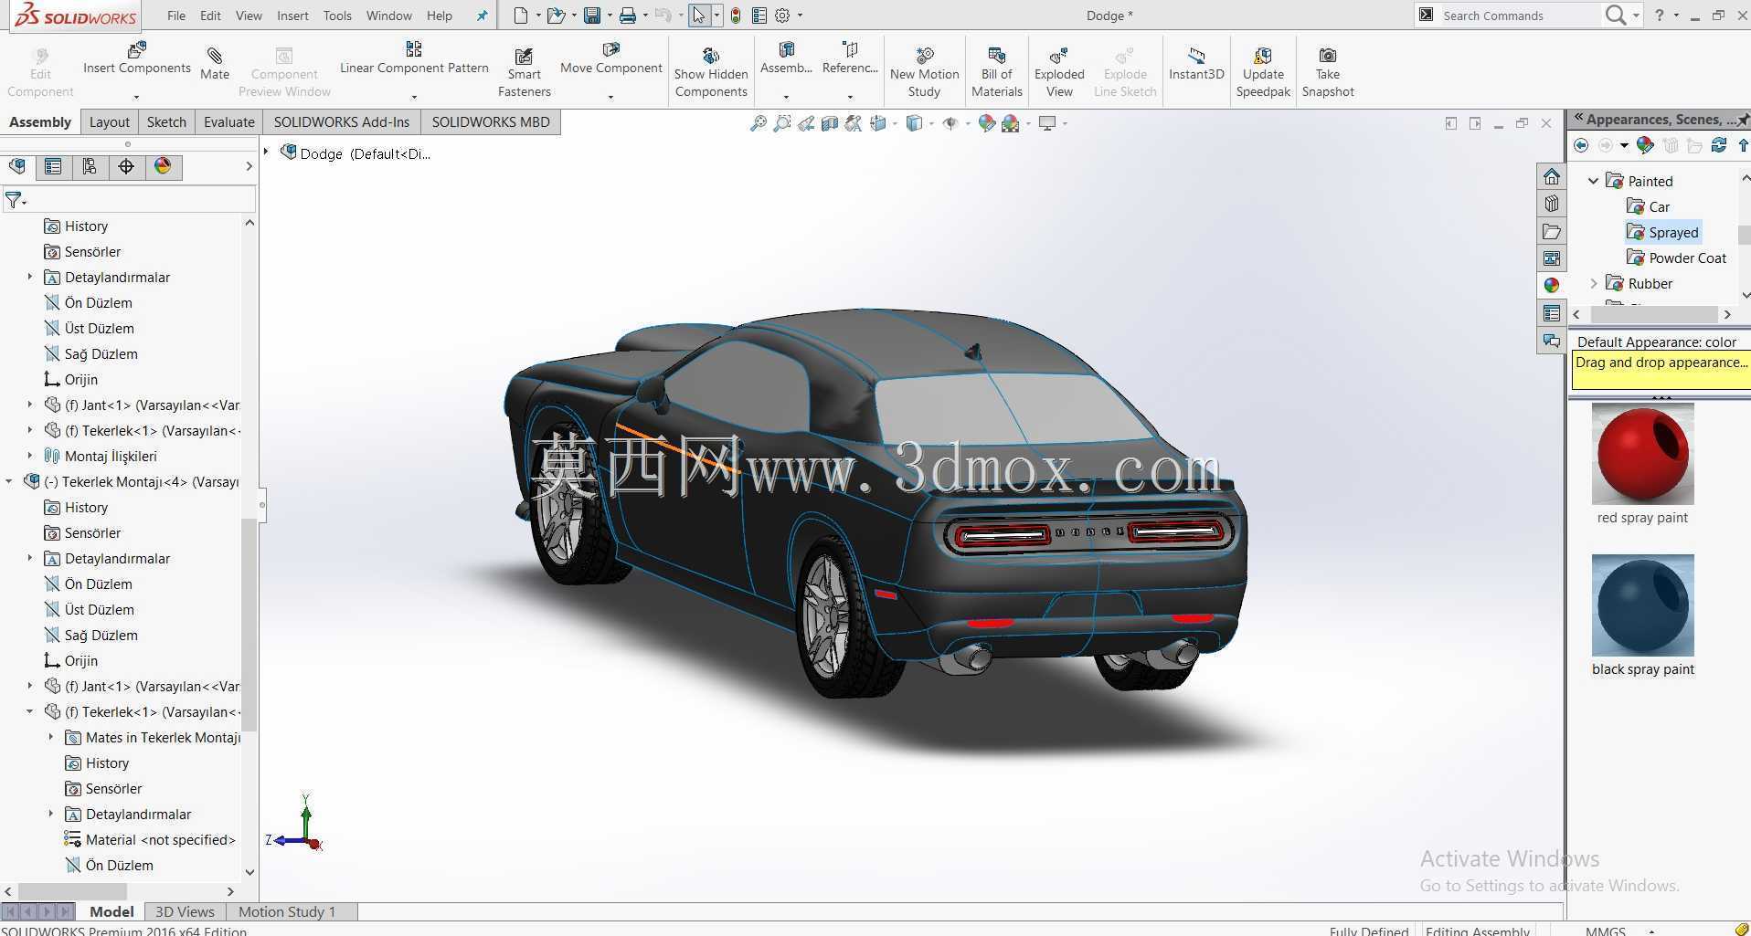Expand the Montaj İlişkileri tree node

(30, 456)
